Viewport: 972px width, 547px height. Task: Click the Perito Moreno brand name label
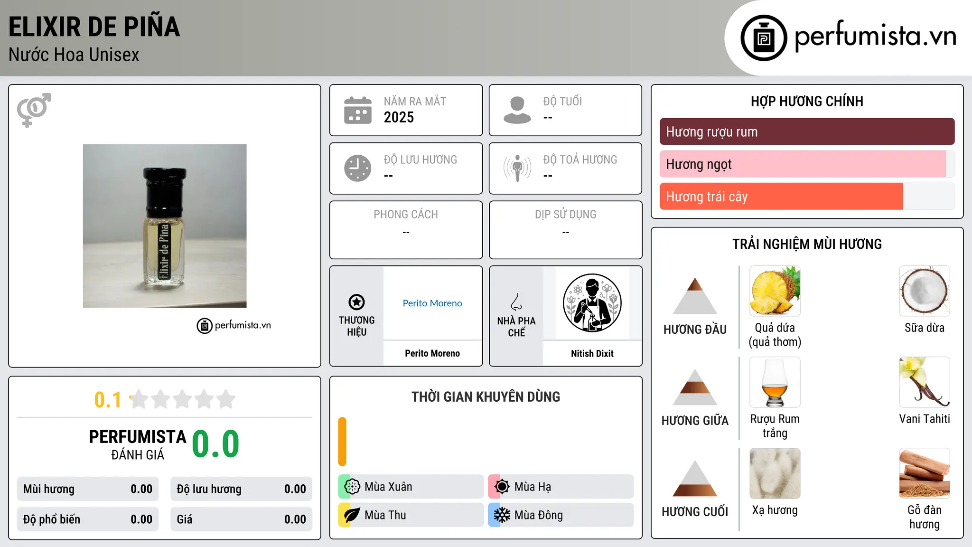point(432,353)
